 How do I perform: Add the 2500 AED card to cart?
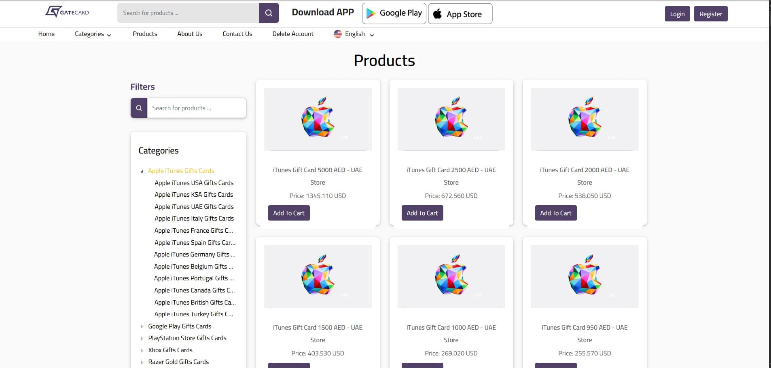click(422, 213)
